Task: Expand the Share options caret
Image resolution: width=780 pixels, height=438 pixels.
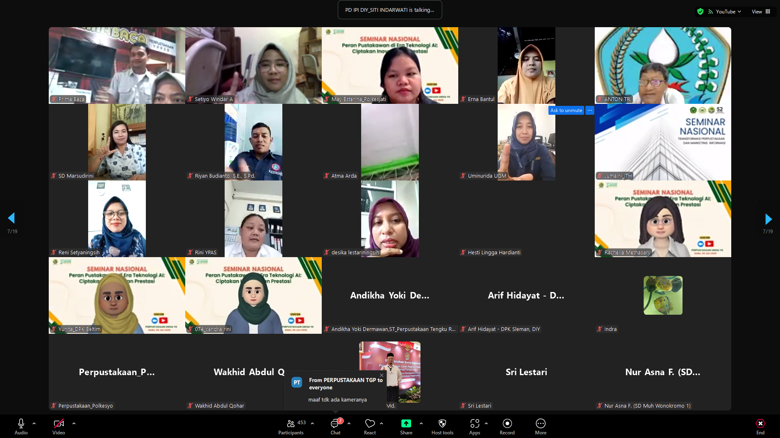Action: point(421,423)
